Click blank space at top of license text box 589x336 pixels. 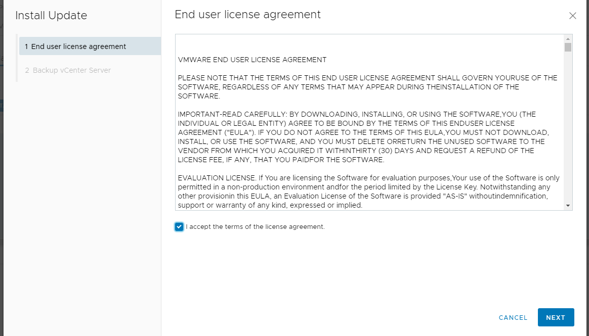coord(370,45)
